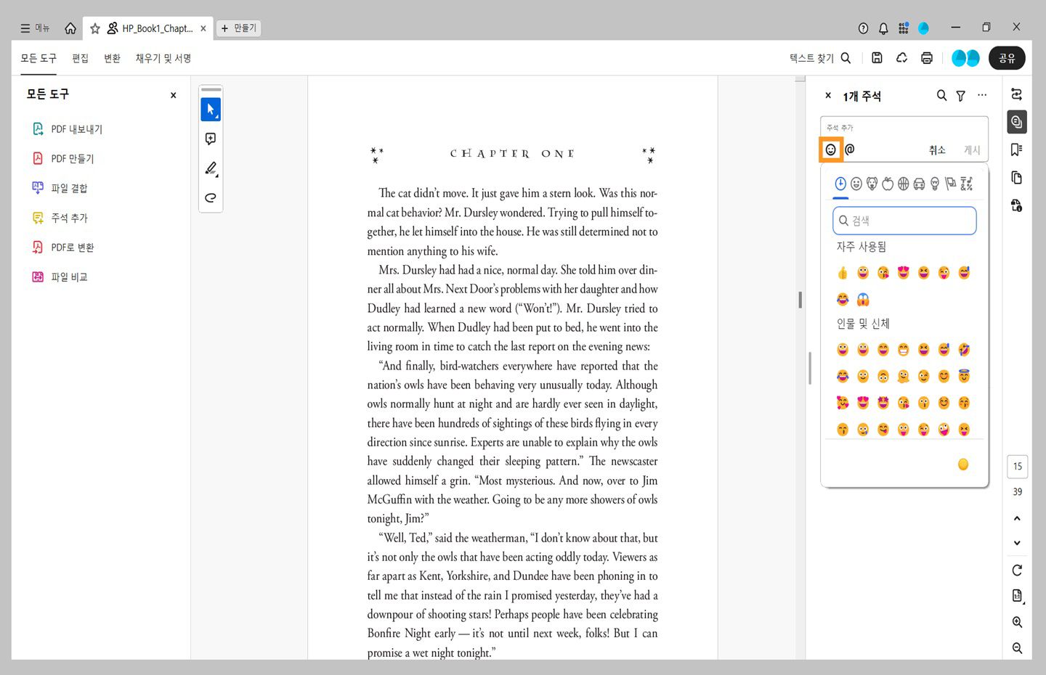Toggle the emoji picker smiley button

(831, 150)
